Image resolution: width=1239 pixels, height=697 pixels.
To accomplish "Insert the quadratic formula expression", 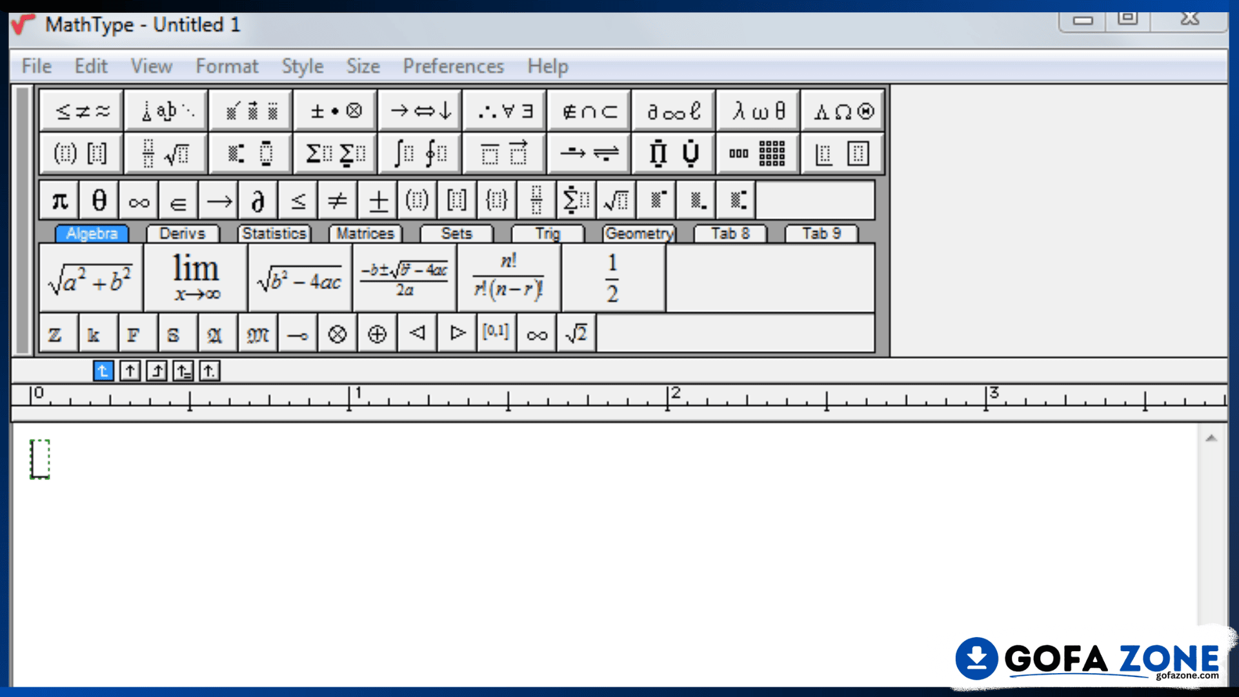I will coord(405,279).
